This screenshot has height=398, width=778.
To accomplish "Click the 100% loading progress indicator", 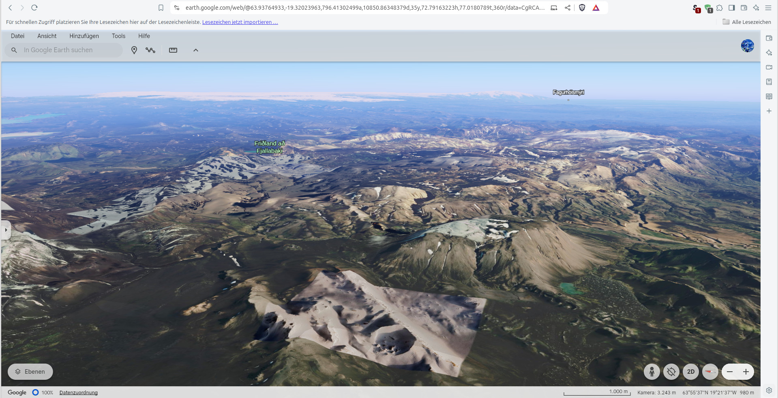I will (43, 392).
